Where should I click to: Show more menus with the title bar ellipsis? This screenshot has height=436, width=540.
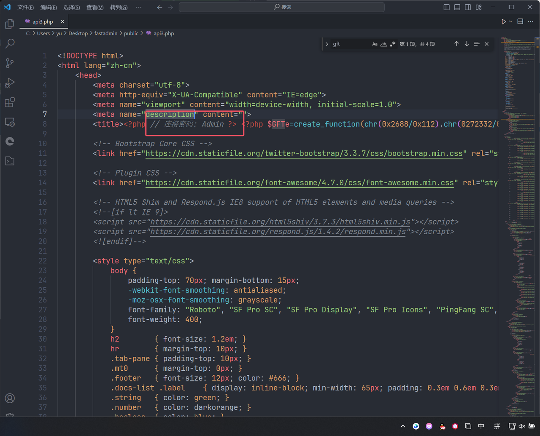click(x=139, y=7)
